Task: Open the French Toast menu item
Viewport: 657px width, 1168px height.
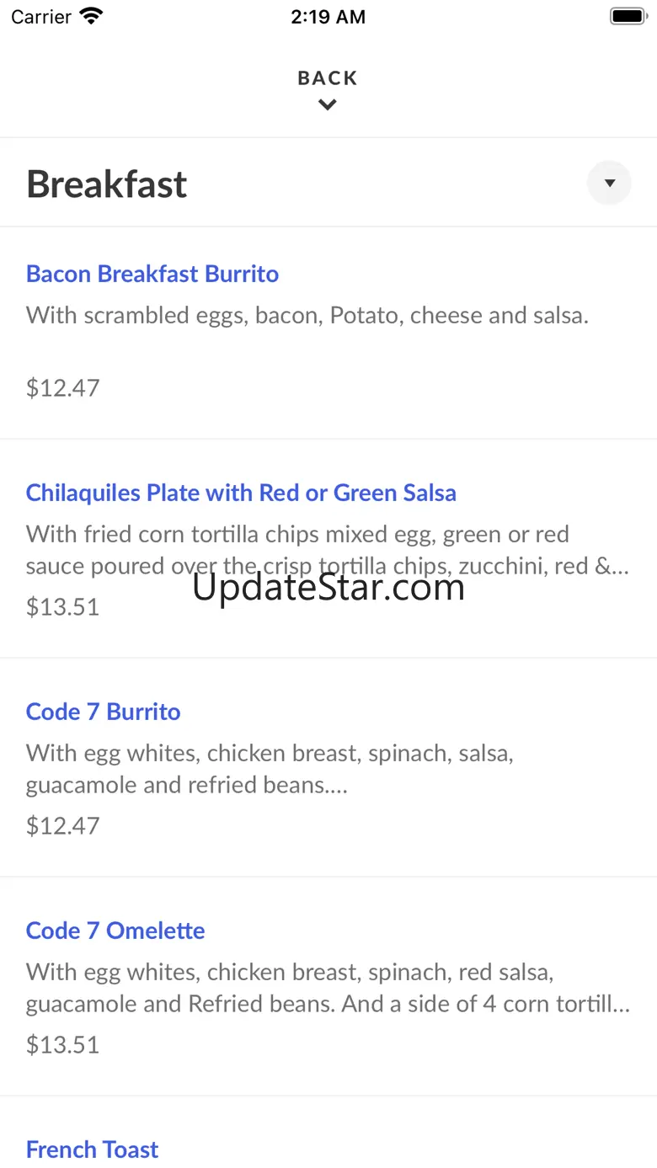Action: pyautogui.click(x=93, y=1149)
